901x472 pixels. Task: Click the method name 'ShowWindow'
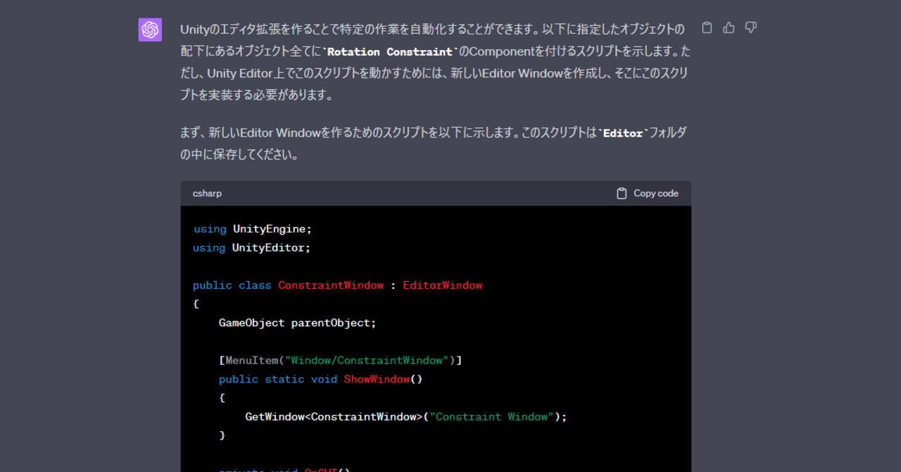[377, 379]
